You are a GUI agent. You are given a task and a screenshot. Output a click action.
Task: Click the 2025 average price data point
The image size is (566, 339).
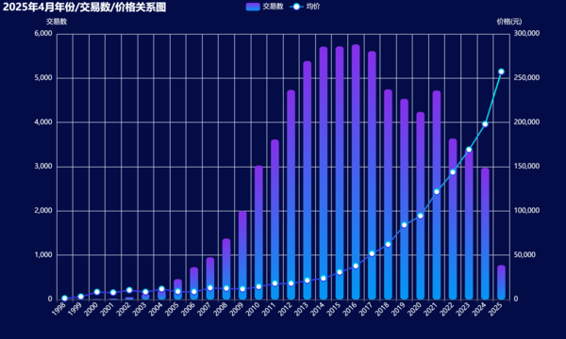(501, 72)
